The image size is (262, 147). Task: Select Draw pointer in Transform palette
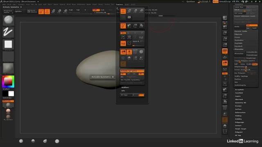click(123, 11)
